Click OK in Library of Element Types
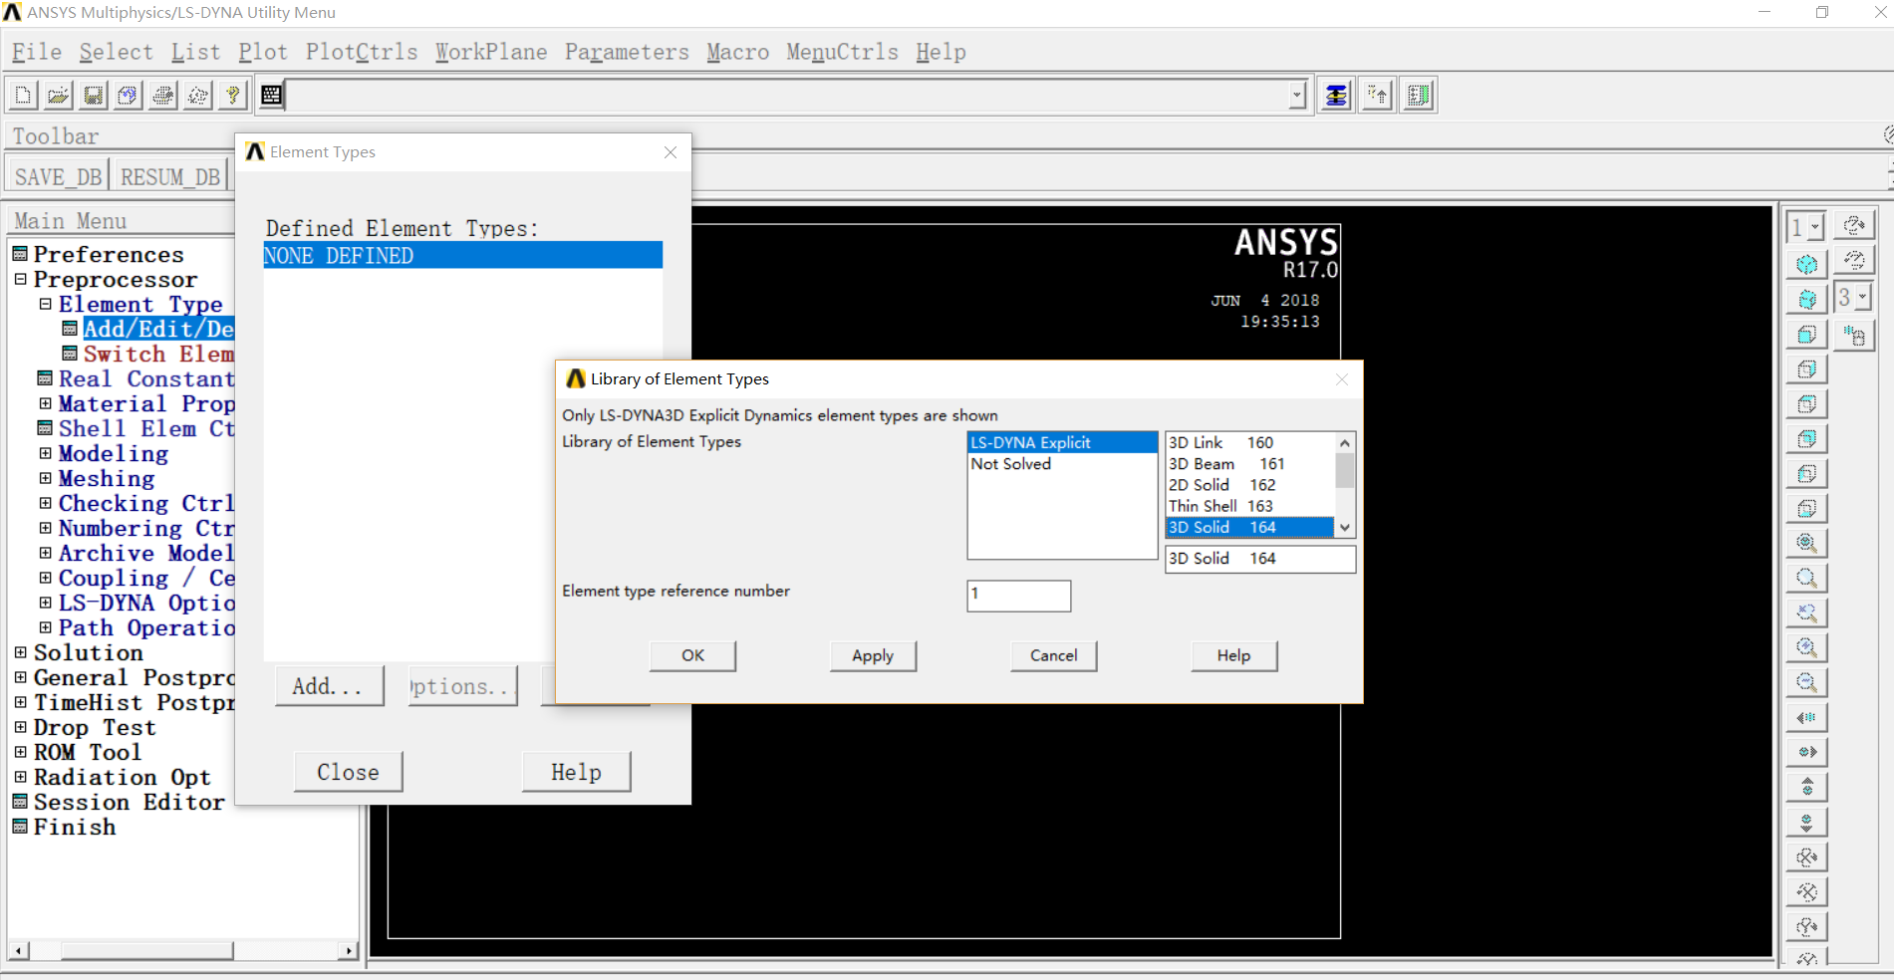The height and width of the screenshot is (980, 1894). 692,655
